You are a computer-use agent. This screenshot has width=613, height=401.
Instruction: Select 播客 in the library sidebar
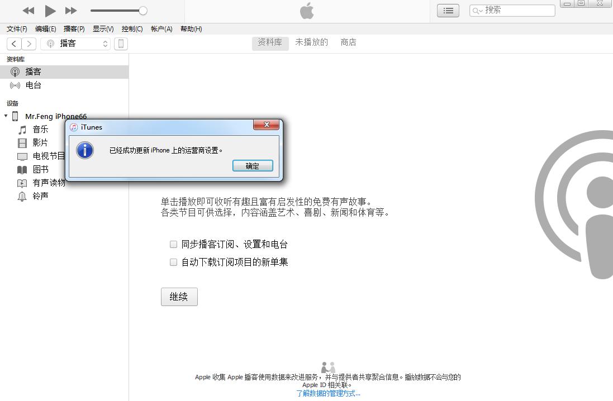(64, 72)
